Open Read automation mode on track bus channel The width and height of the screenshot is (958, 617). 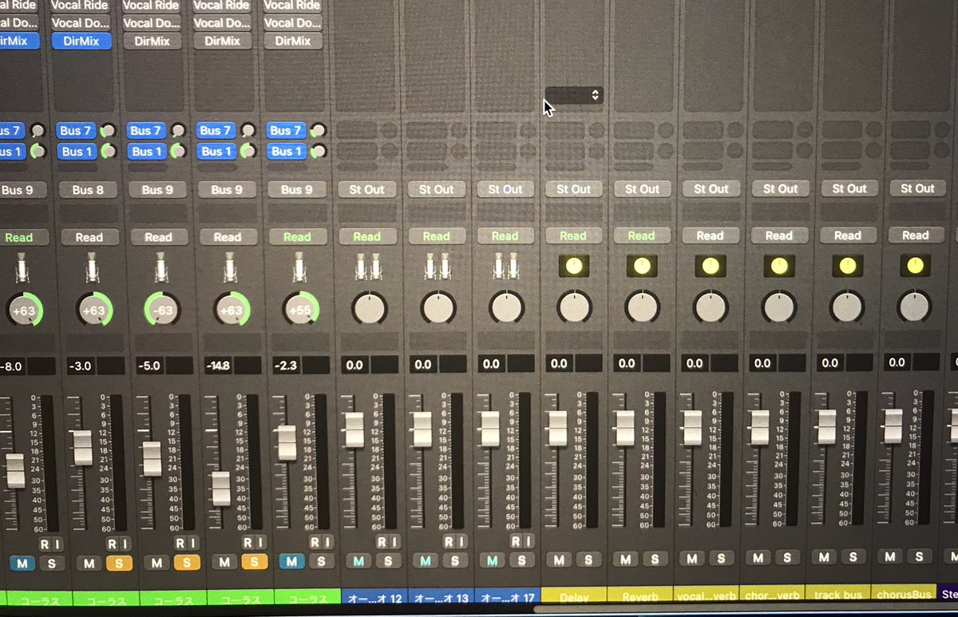pos(848,235)
